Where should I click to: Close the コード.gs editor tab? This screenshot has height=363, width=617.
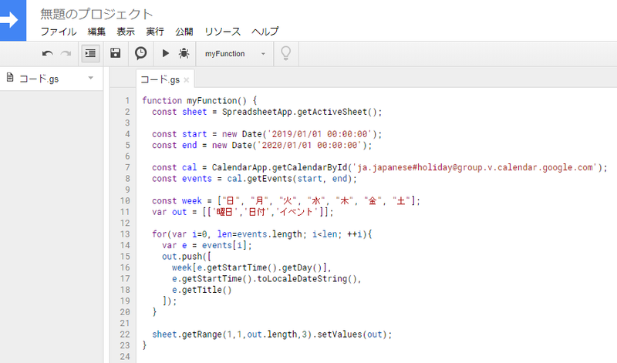(187, 80)
